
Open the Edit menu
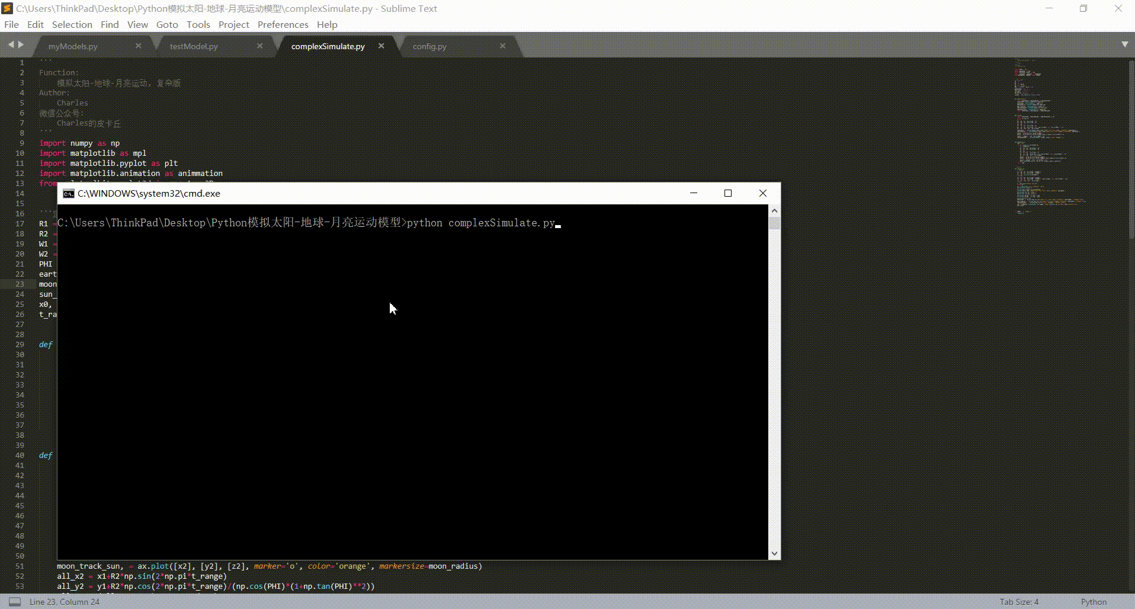(36, 24)
